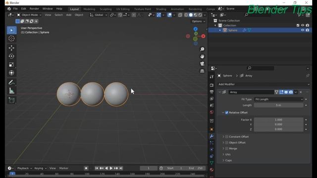Enable Object Offset checkbox
This screenshot has width=317, height=178.
(x=227, y=142)
